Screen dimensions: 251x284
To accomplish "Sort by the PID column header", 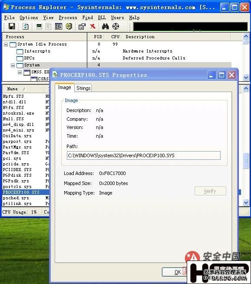I will (96, 37).
